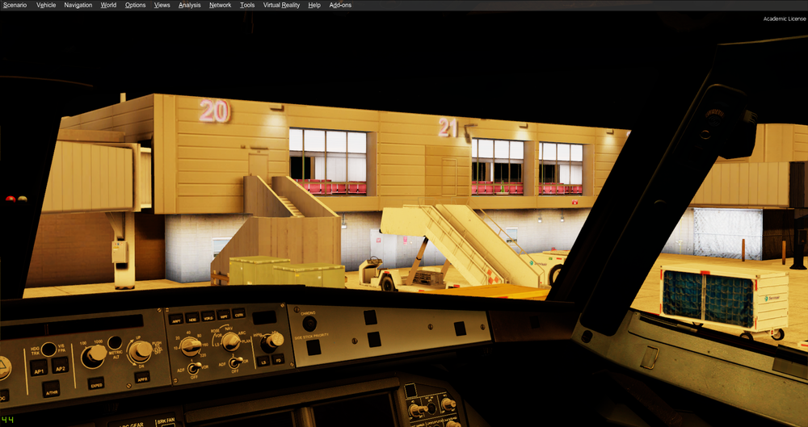Open the Scenario menu
The image size is (808, 427).
tap(15, 5)
